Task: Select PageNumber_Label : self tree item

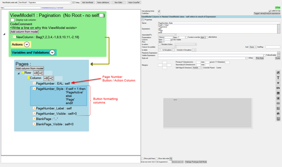Action: pyautogui.click(x=54, y=109)
